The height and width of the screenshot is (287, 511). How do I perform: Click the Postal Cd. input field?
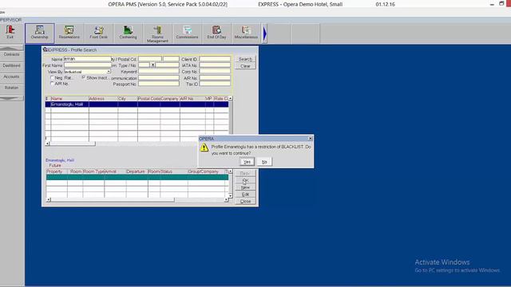pyautogui.click(x=171, y=59)
